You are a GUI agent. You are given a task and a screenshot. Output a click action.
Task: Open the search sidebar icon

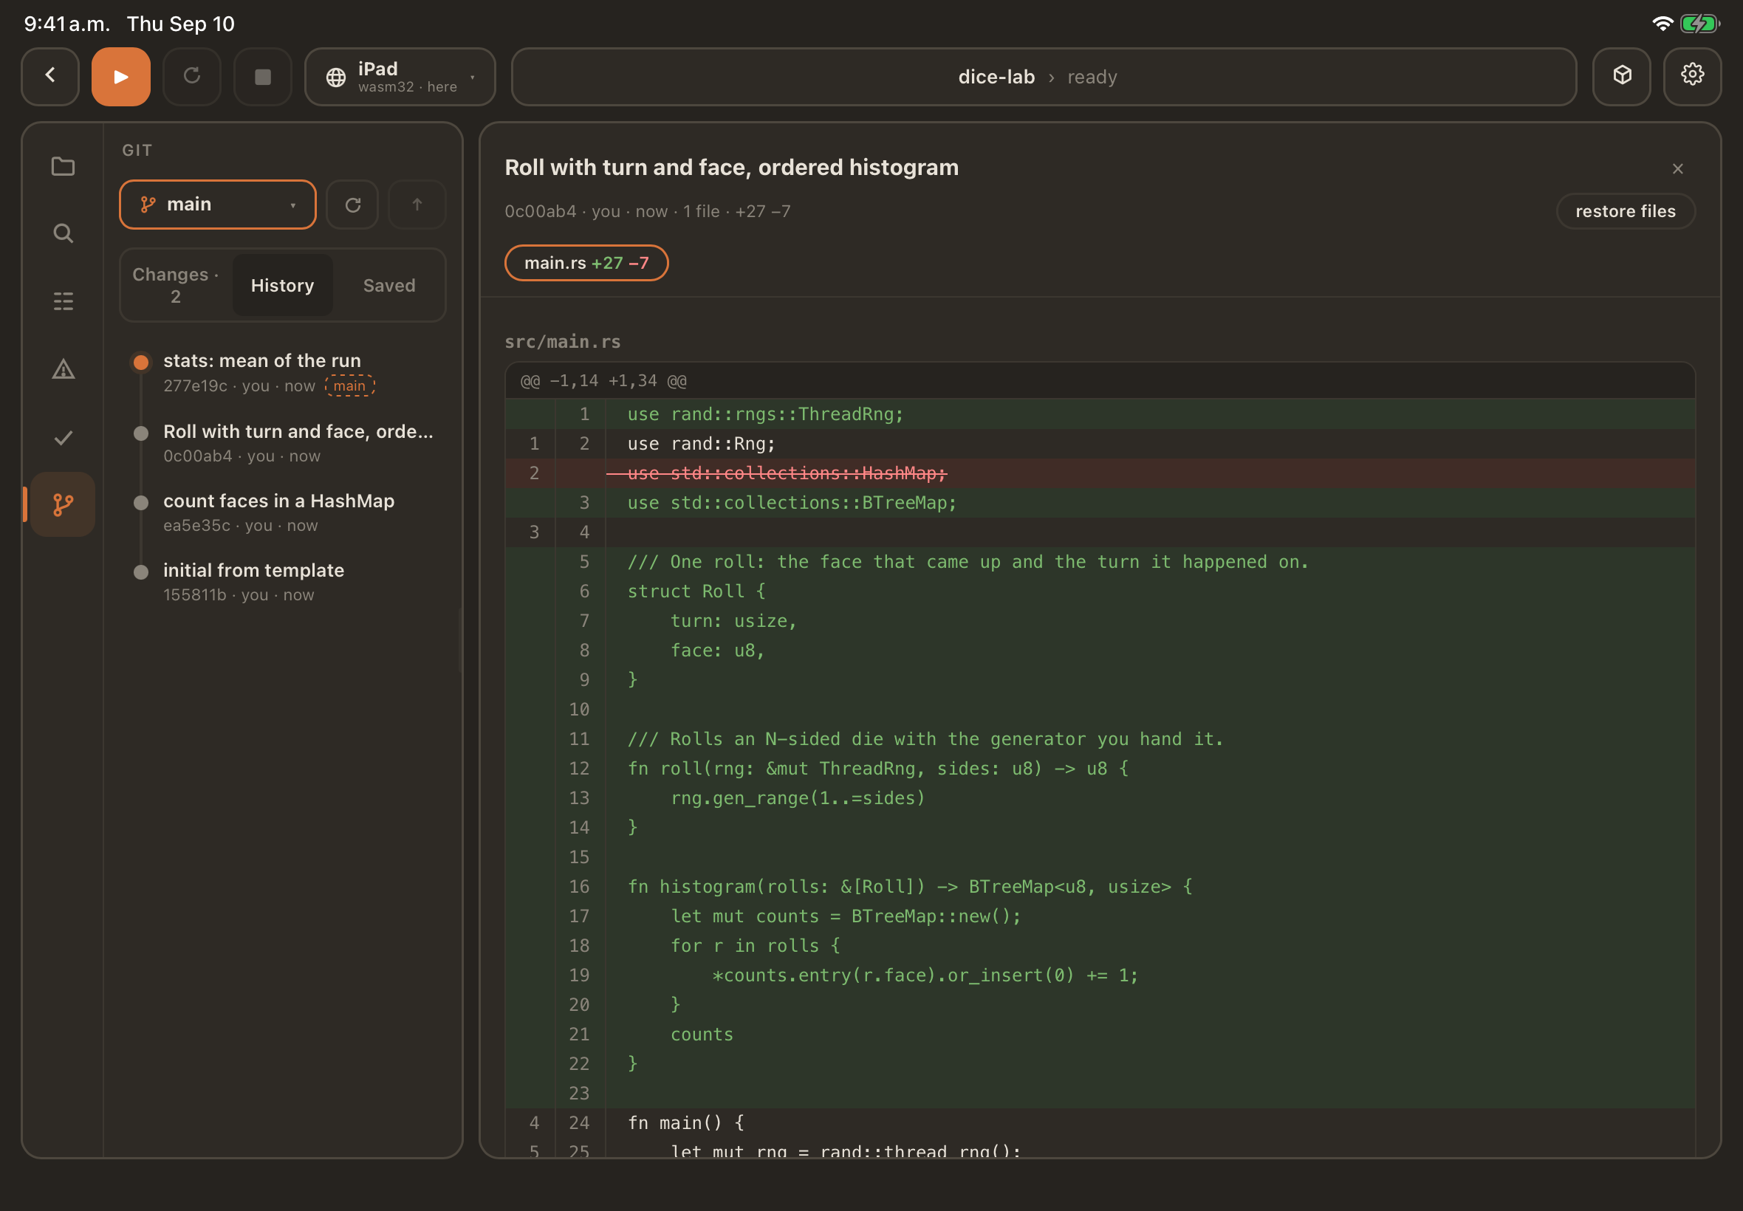63,233
